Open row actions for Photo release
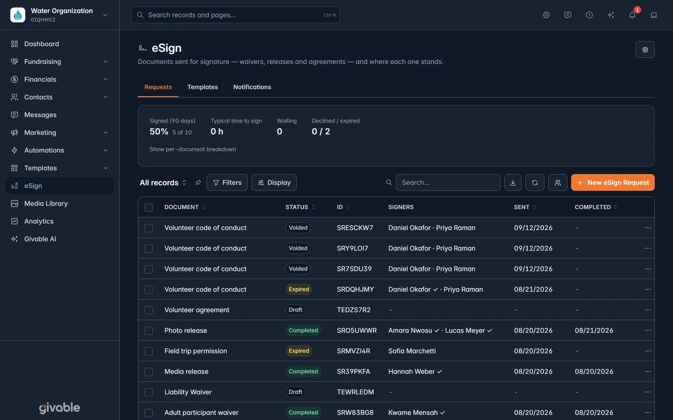 [x=648, y=330]
